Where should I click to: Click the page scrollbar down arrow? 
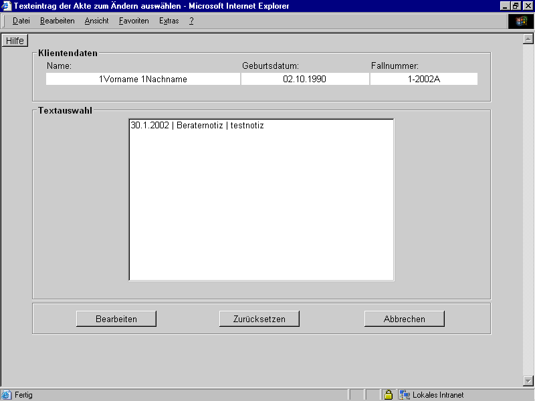pyautogui.click(x=528, y=381)
